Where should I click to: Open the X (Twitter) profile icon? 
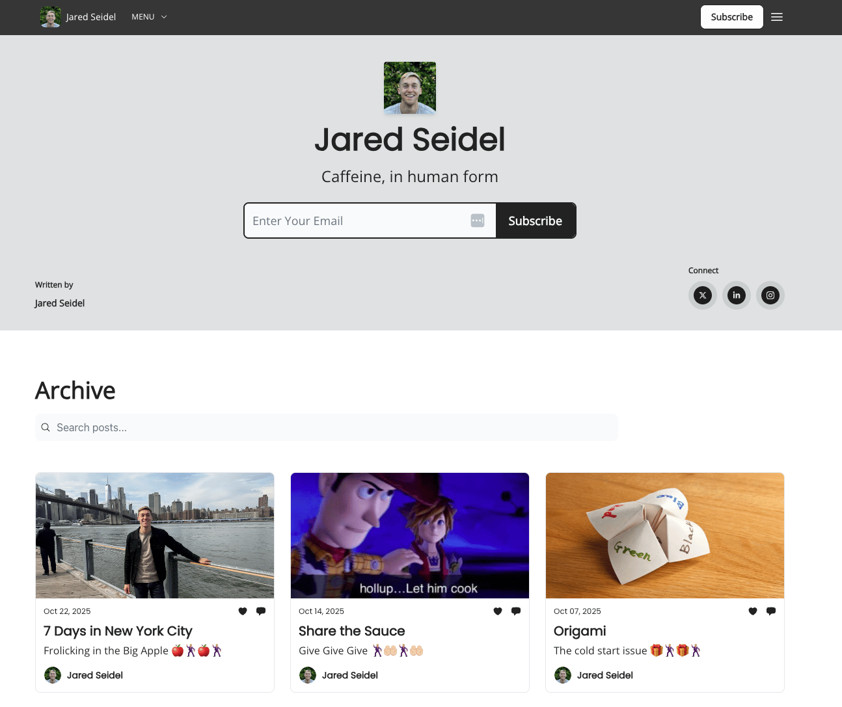(703, 295)
